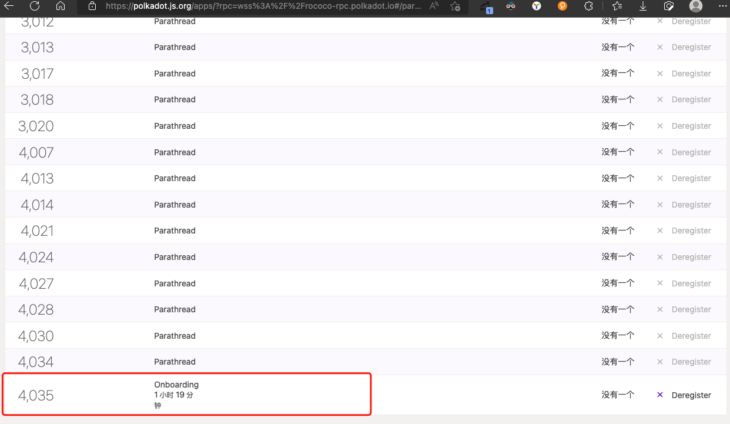This screenshot has width=730, height=424.
Task: Select para ID 4,021
Action: (37, 231)
